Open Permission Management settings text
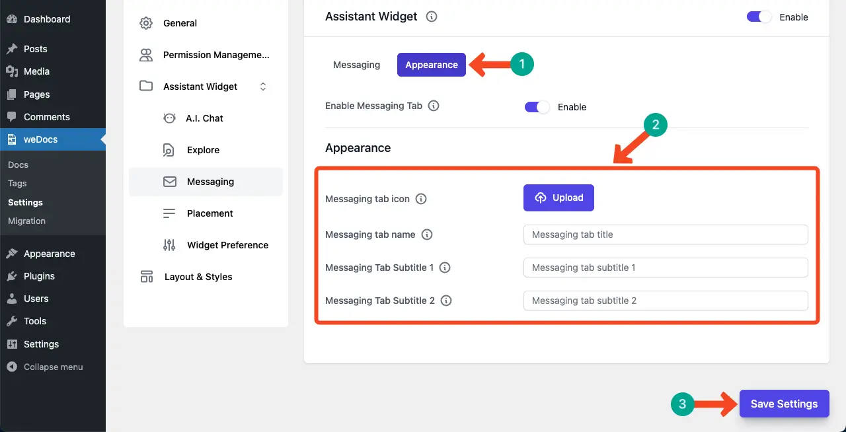 216,55
